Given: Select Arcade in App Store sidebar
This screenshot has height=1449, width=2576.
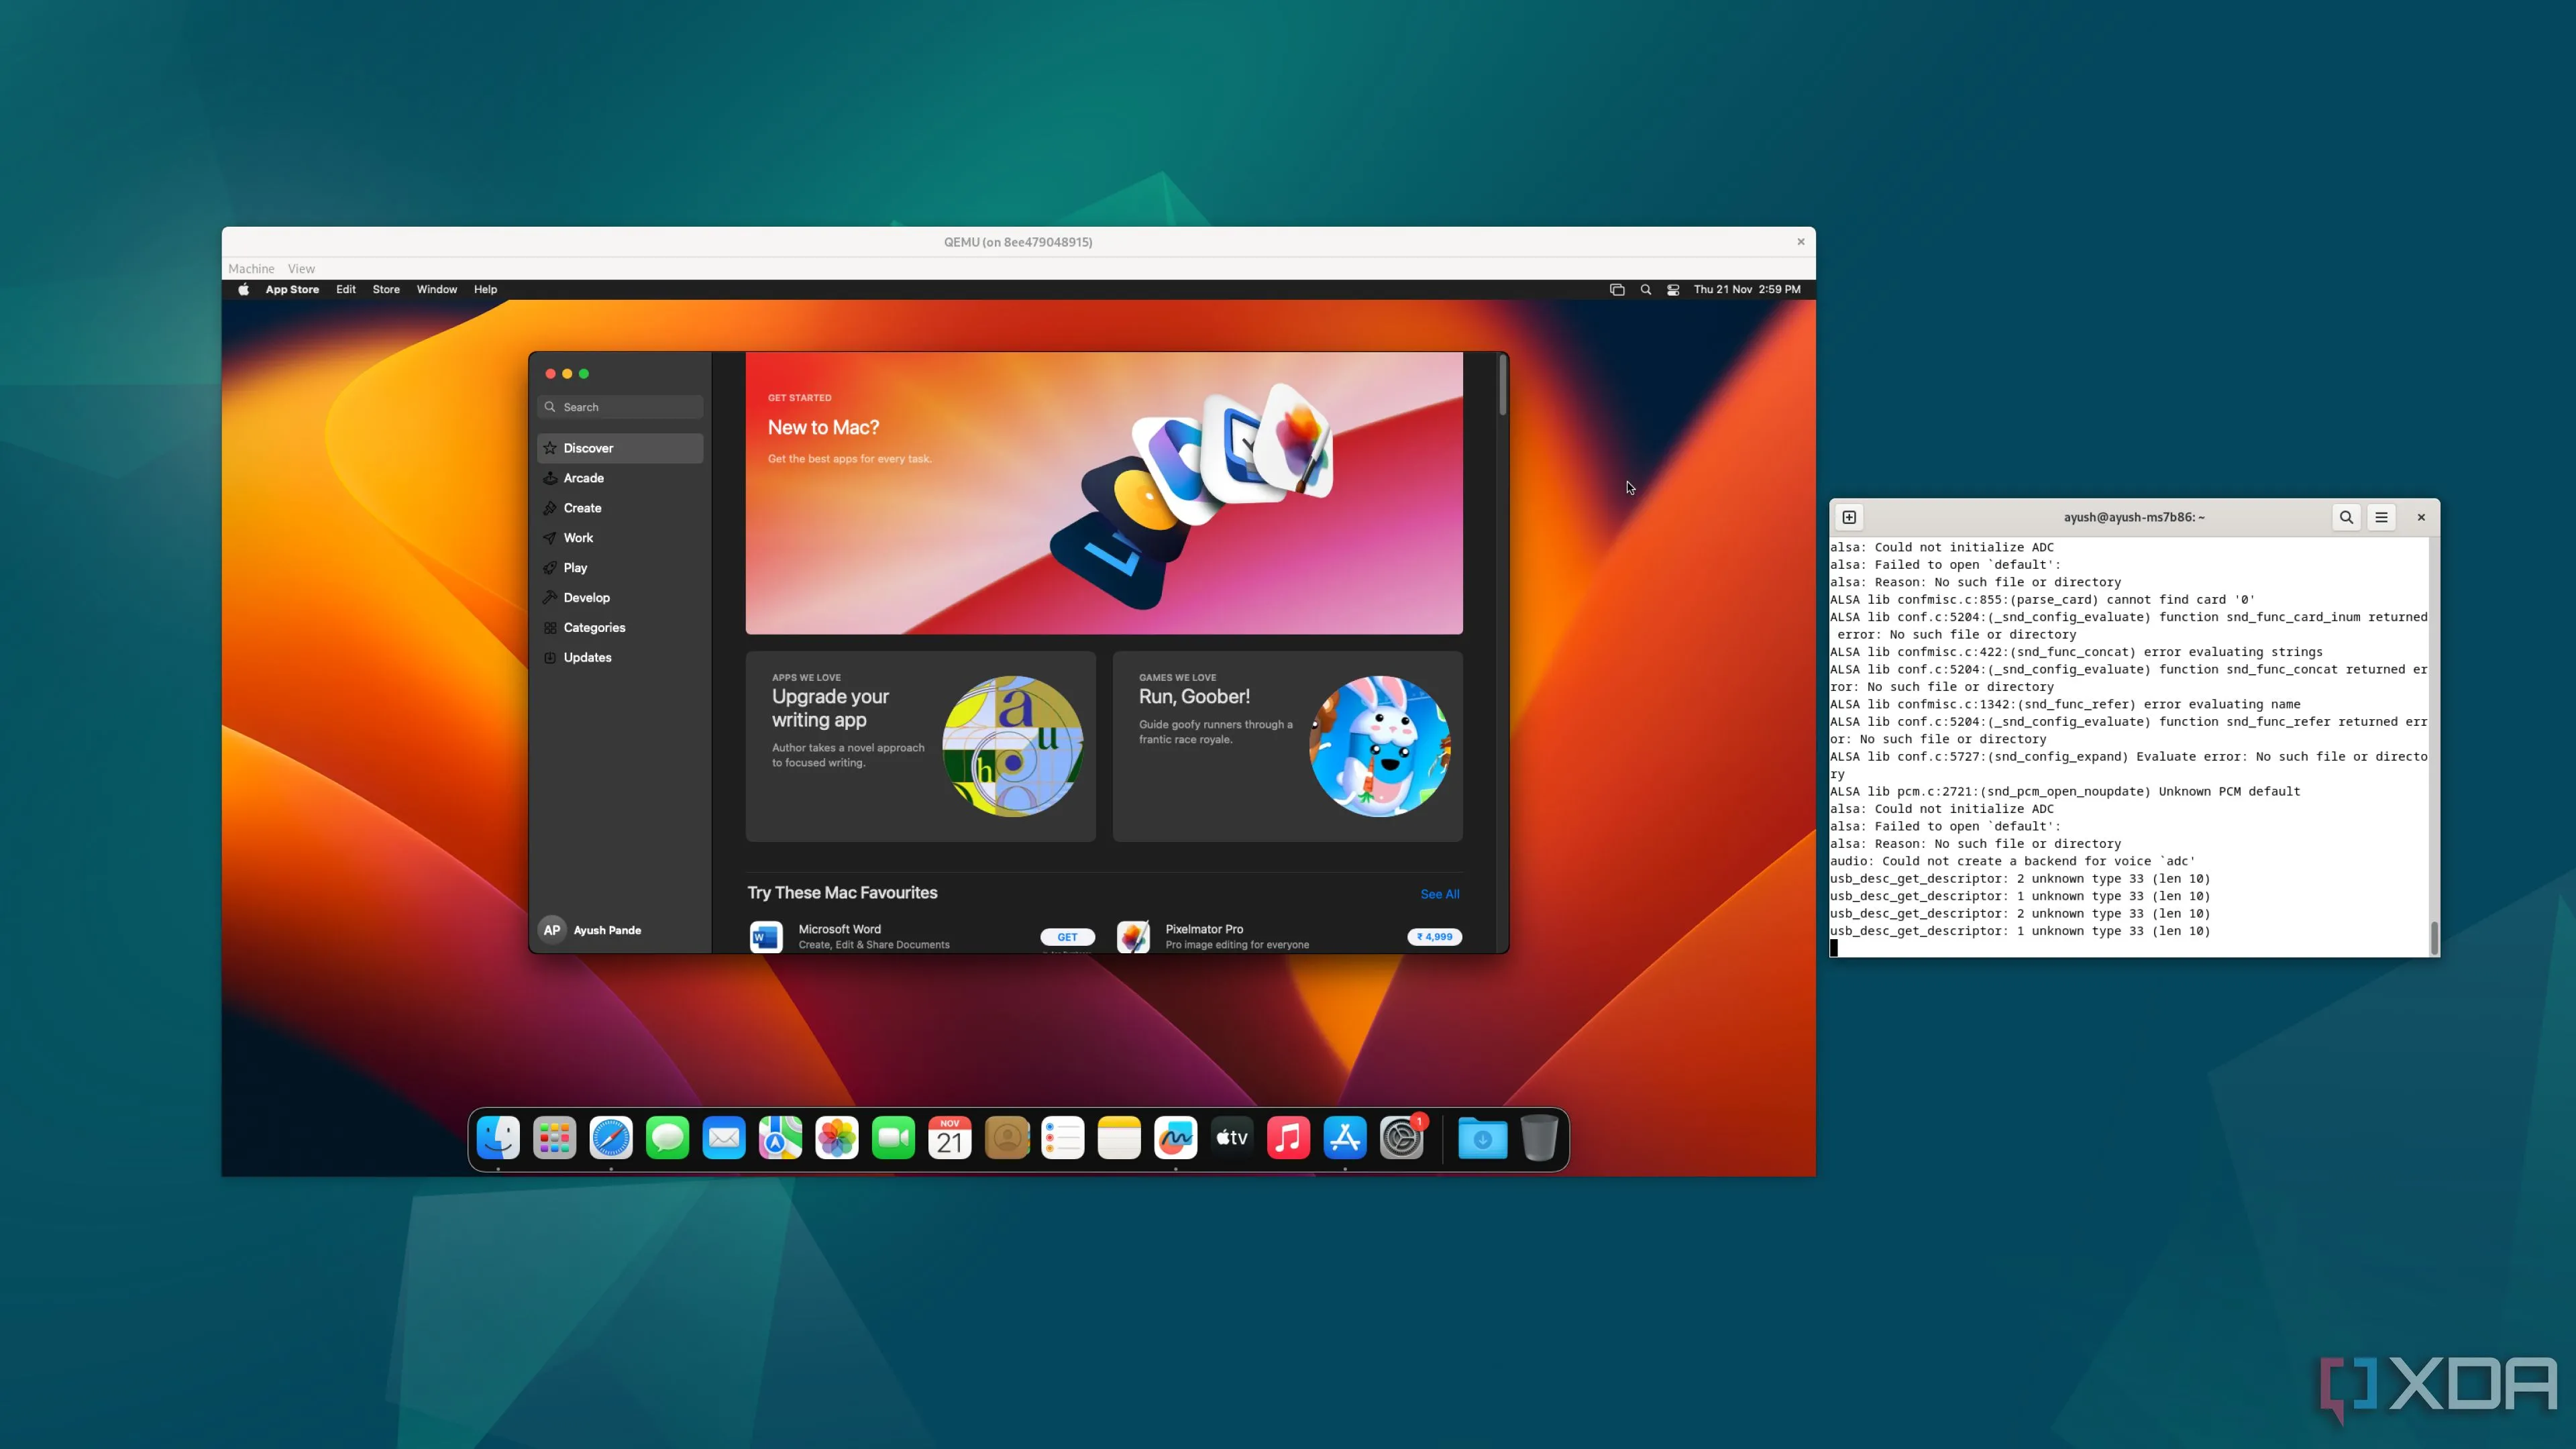Looking at the screenshot, I should click(620, 478).
